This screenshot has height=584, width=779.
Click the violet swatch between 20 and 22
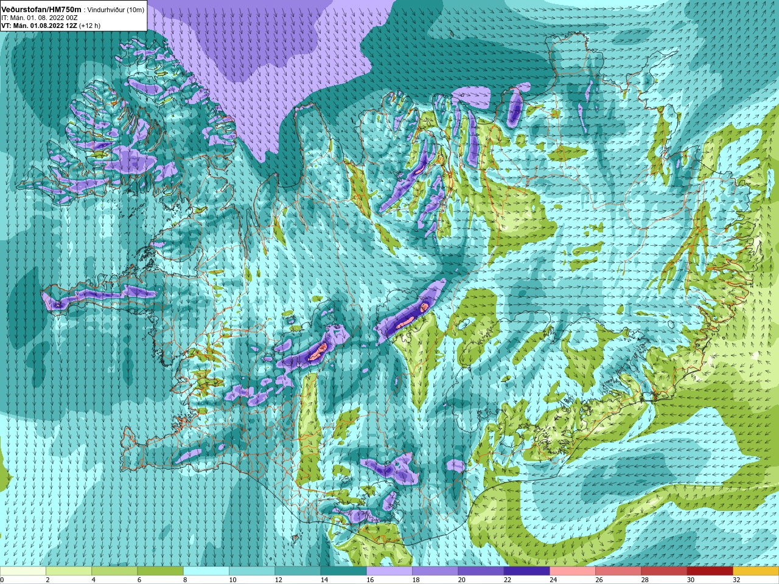pyautogui.click(x=481, y=571)
